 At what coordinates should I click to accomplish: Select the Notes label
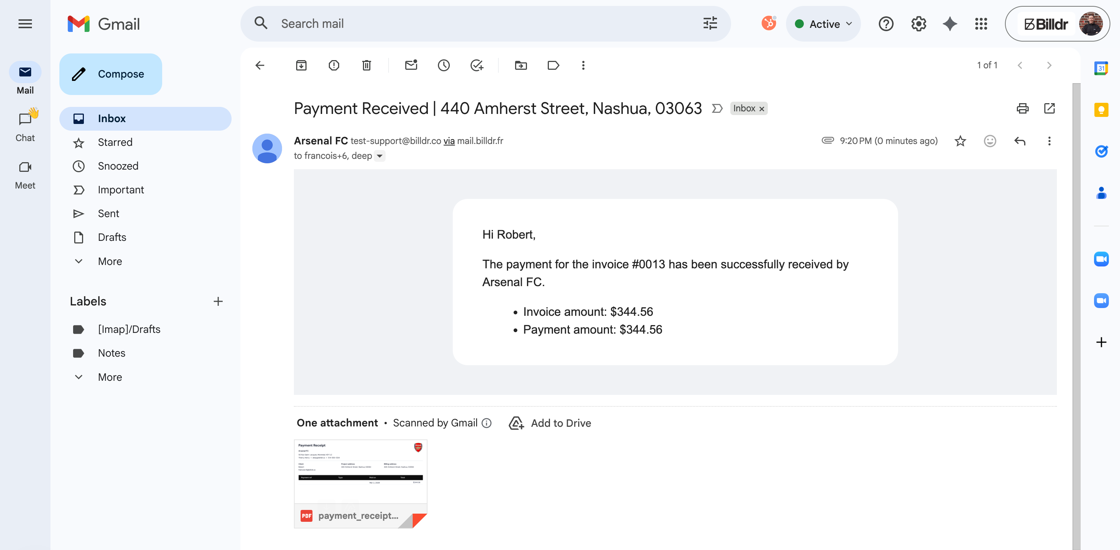tap(145, 353)
